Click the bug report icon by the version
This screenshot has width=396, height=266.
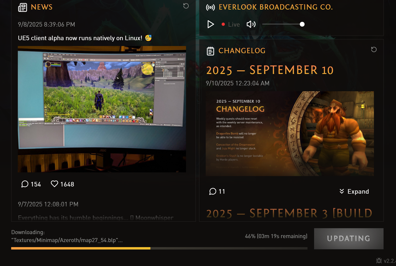click(x=379, y=261)
